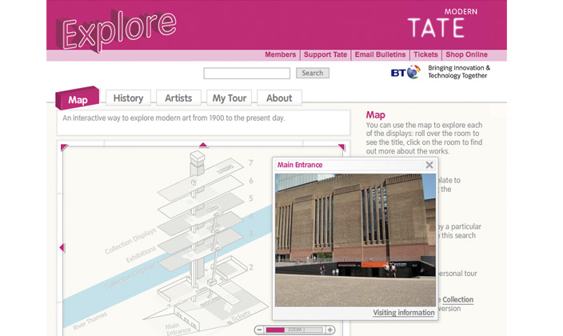Viewport: 563px width, 336px height.
Task: Open the Members link
Action: point(280,54)
